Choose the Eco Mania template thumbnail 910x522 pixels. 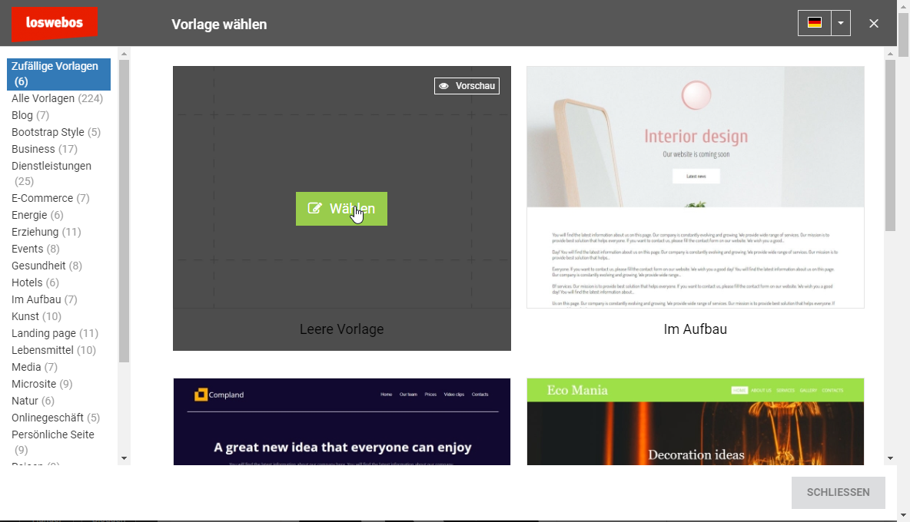click(695, 421)
